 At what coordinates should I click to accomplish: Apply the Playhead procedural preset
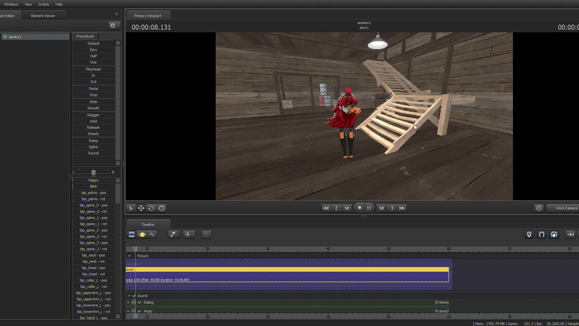[x=93, y=69]
